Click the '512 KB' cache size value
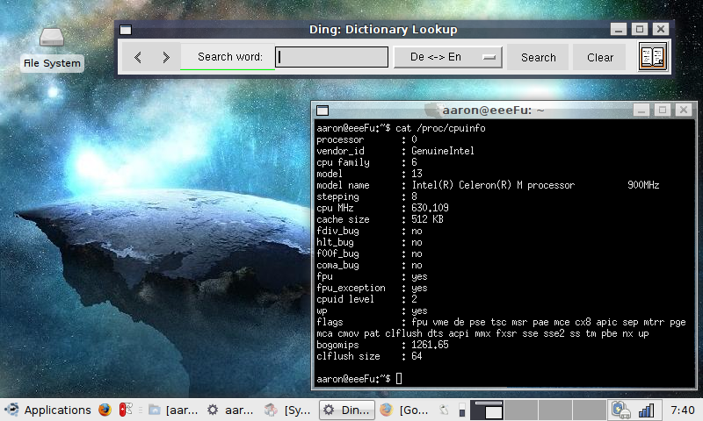Viewport: 703px width, 421px height. coord(427,219)
